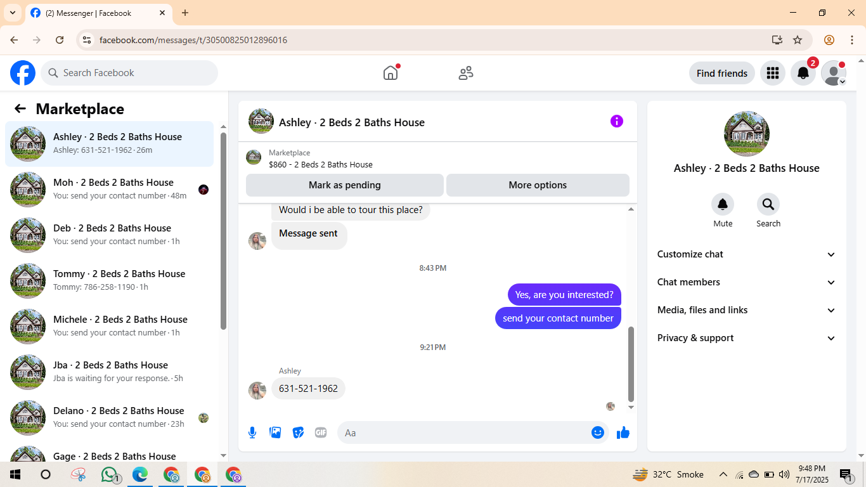Bookmark this page with star icon

click(798, 40)
